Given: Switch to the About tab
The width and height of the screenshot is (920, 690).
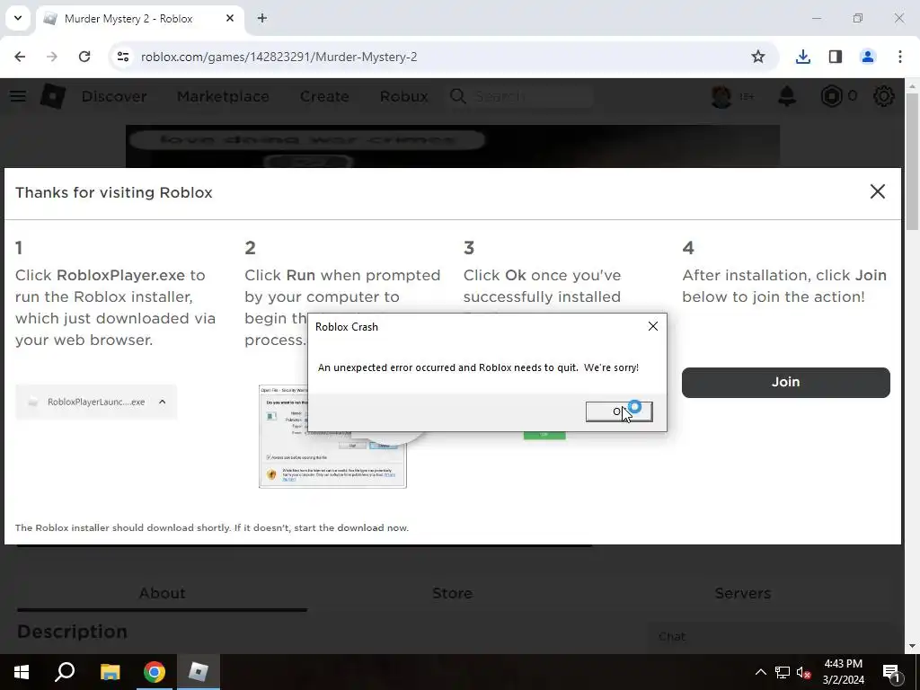Looking at the screenshot, I should [x=162, y=593].
